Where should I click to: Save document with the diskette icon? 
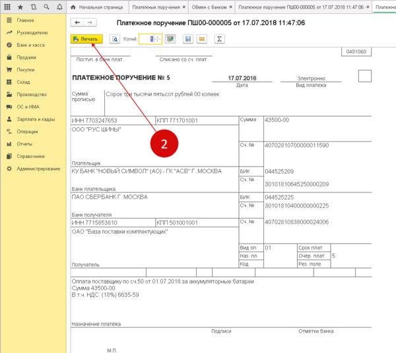click(188, 39)
